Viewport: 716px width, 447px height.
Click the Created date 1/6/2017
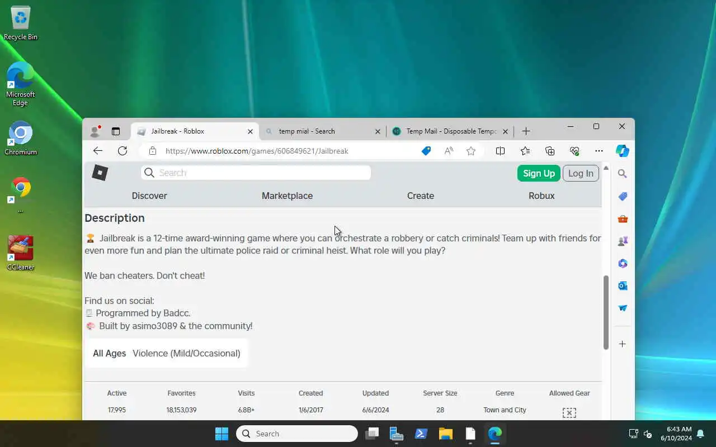pos(311,410)
